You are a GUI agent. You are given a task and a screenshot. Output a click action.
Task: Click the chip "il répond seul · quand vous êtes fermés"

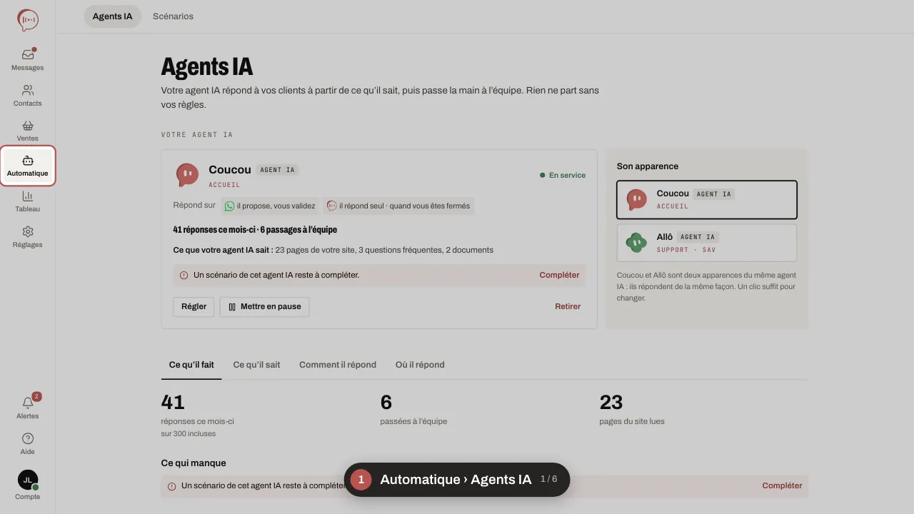click(x=398, y=206)
